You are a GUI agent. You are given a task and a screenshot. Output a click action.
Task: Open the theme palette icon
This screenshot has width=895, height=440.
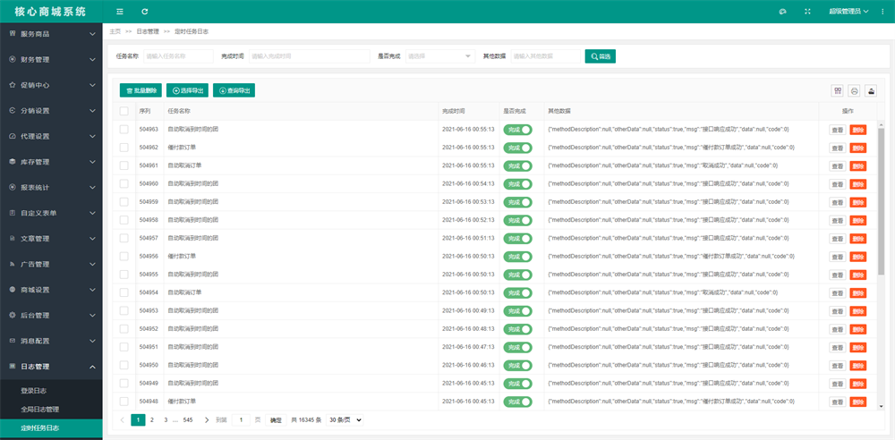click(x=782, y=12)
